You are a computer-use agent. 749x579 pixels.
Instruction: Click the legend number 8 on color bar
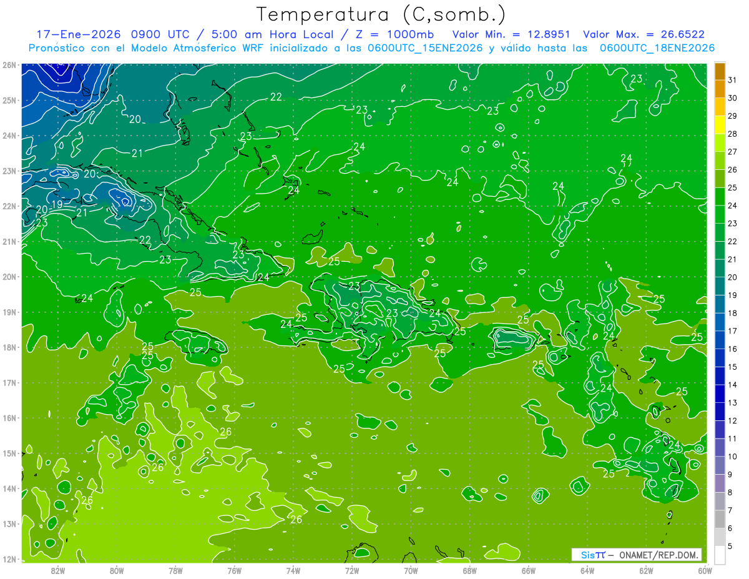pos(730,492)
